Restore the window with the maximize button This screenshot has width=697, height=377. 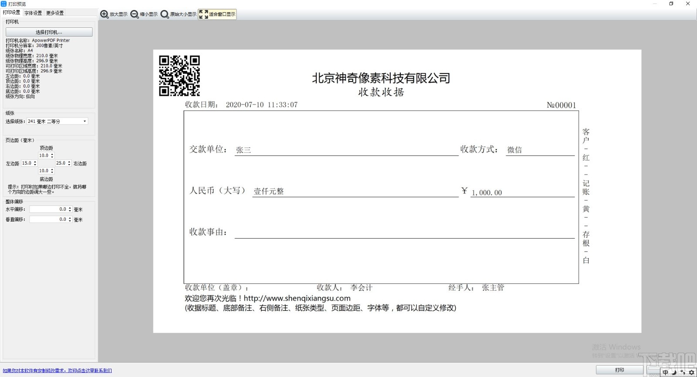pos(671,4)
